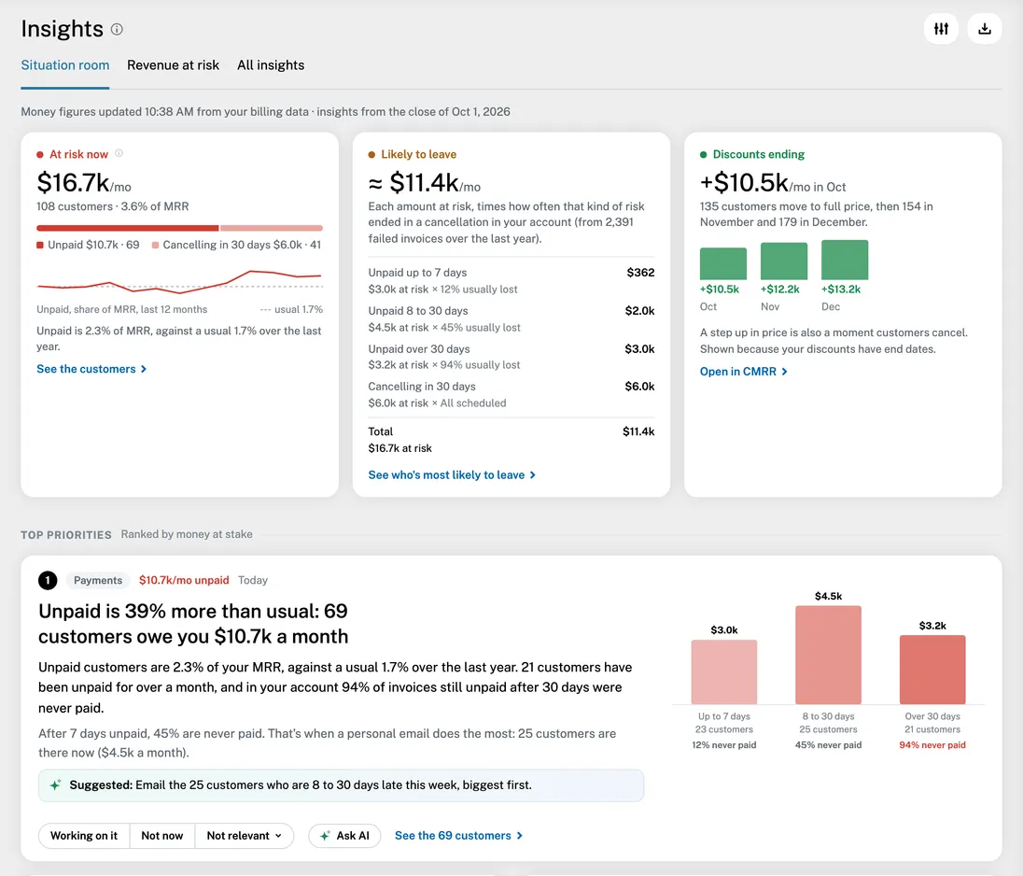Screen dimensions: 1023x876
Task: Choose Not now for this priority
Action: [x=161, y=836]
